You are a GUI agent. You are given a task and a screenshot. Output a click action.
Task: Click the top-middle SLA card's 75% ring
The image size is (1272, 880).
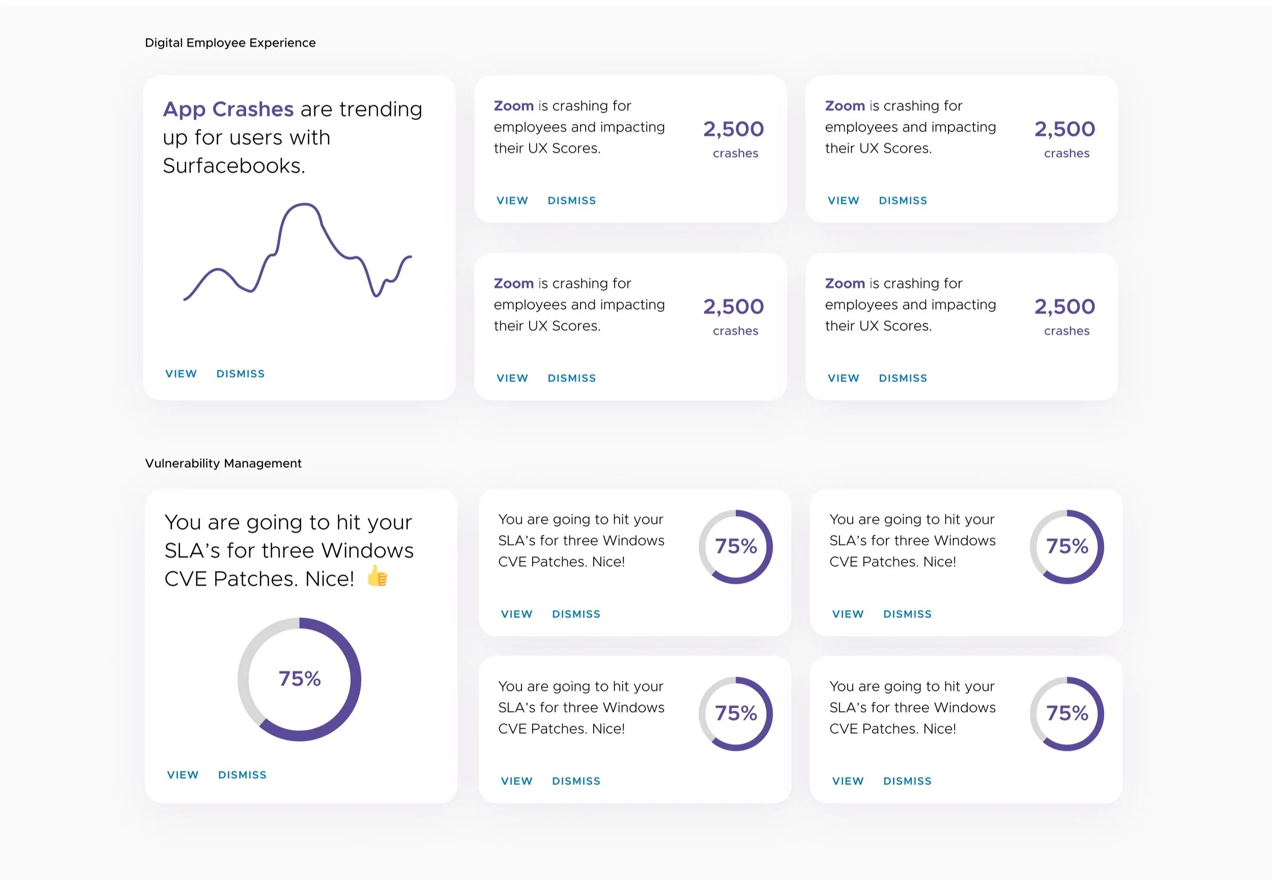click(x=735, y=547)
